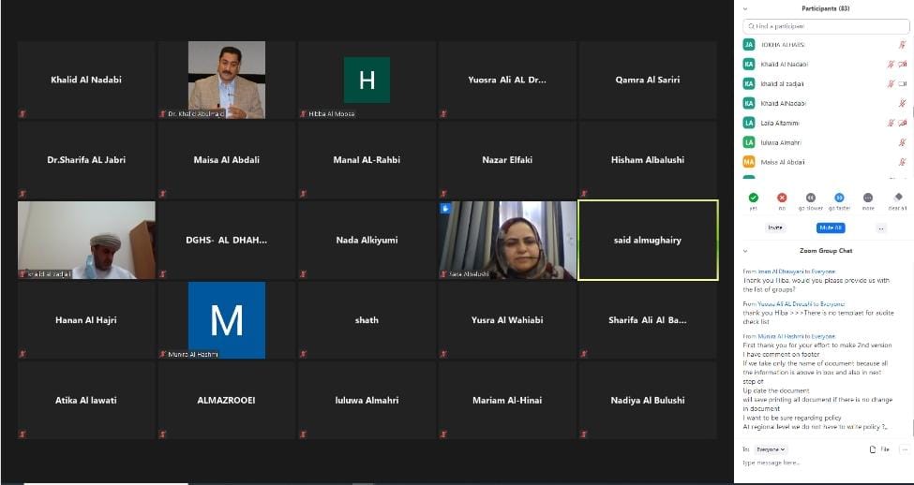Toggle camera icon for Khalid Al Nadabi
Viewport: 914px width, 485px height.
tap(903, 64)
